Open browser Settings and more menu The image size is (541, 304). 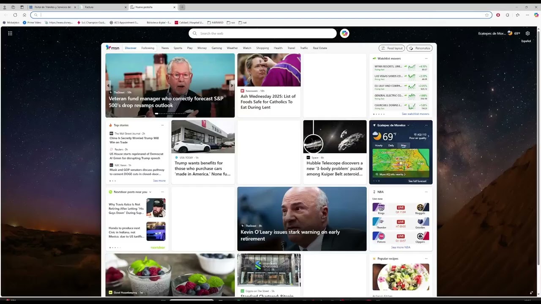click(527, 15)
